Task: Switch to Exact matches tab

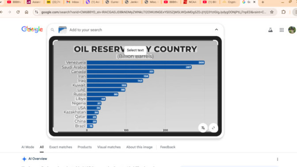Action: 61,147
